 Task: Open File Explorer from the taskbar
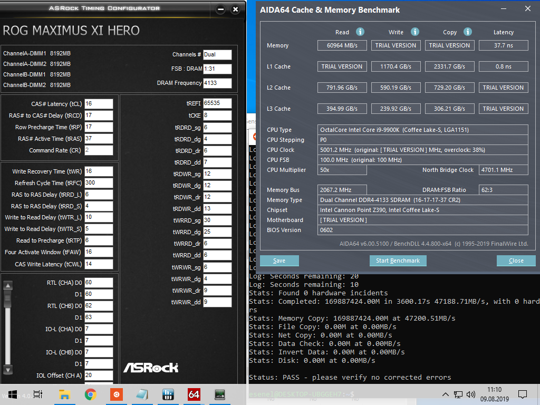coord(64,394)
